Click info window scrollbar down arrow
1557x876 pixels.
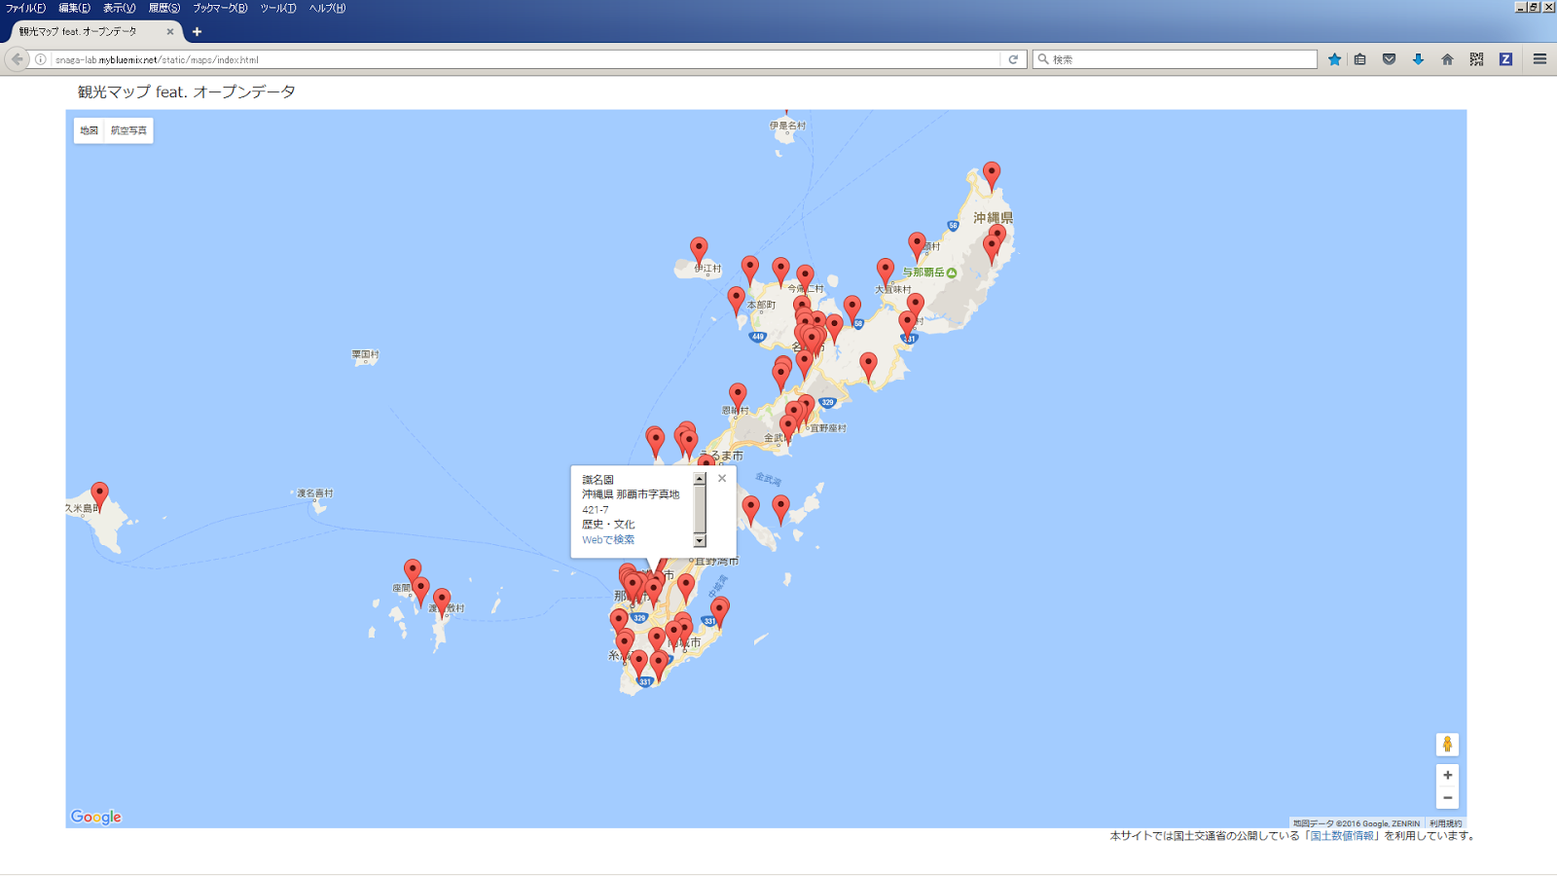tap(700, 540)
